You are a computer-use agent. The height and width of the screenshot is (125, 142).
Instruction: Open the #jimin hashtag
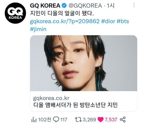point(38,29)
